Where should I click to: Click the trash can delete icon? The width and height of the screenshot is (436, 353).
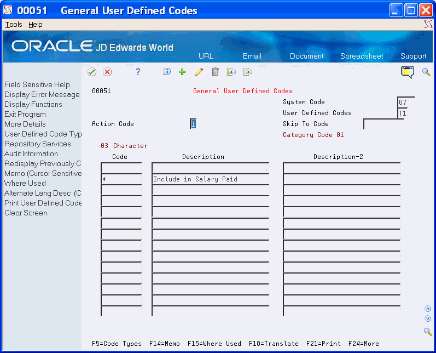point(215,72)
